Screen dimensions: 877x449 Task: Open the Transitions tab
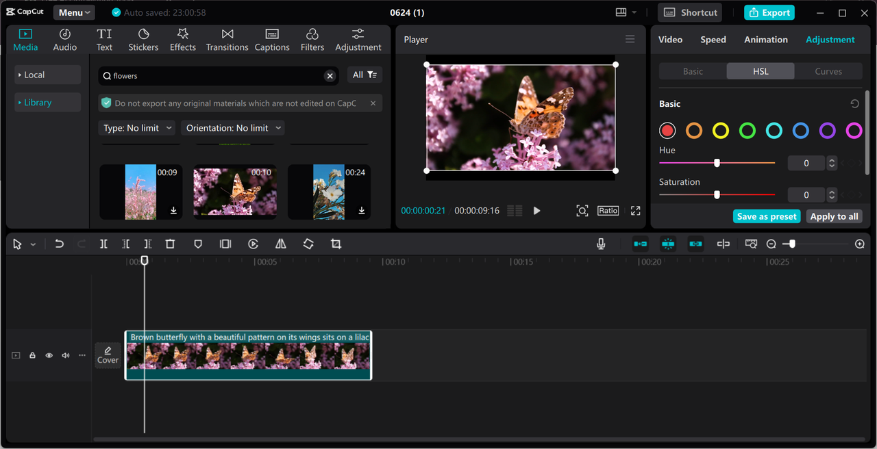227,40
